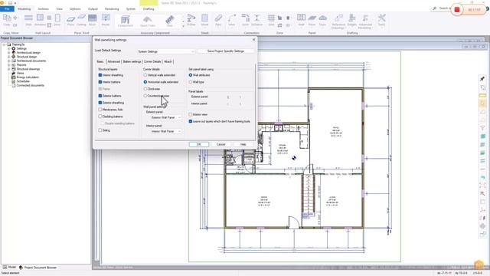Image resolution: width=490 pixels, height=276 pixels.
Task: Click the pin icon on right toolbar
Action: click(482, 79)
